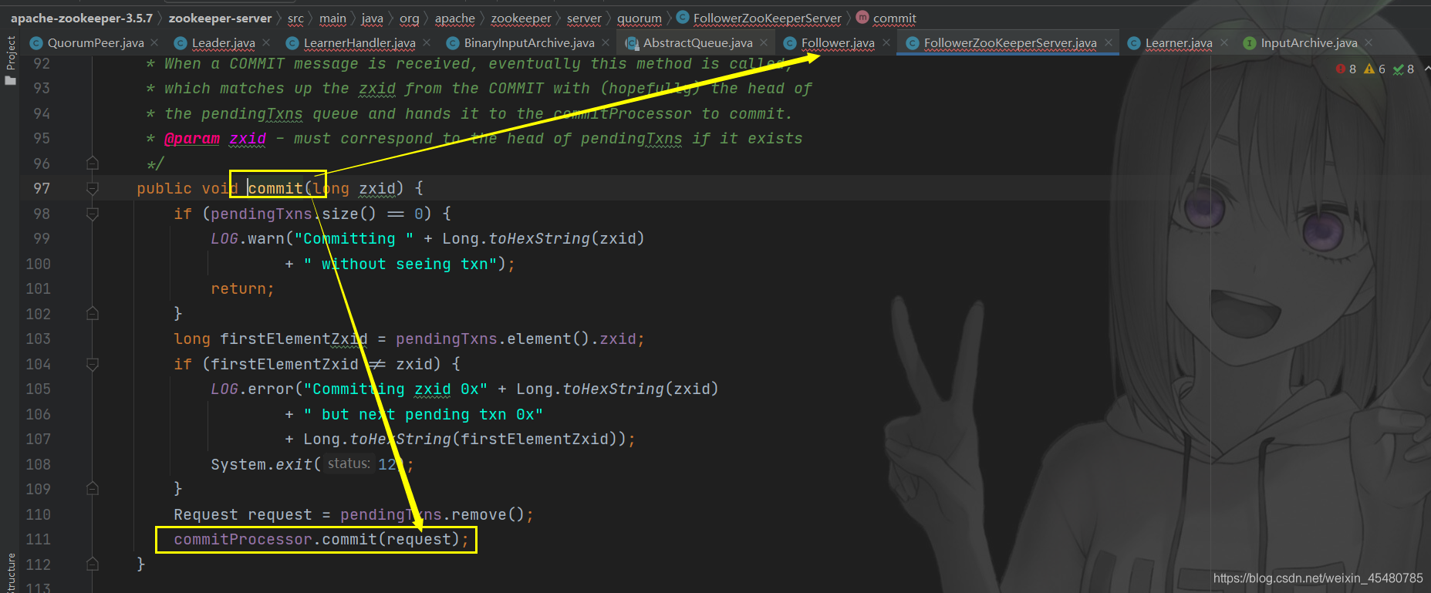The width and height of the screenshot is (1431, 593).
Task: Select the apache breadcrumb segment
Action: tap(454, 18)
